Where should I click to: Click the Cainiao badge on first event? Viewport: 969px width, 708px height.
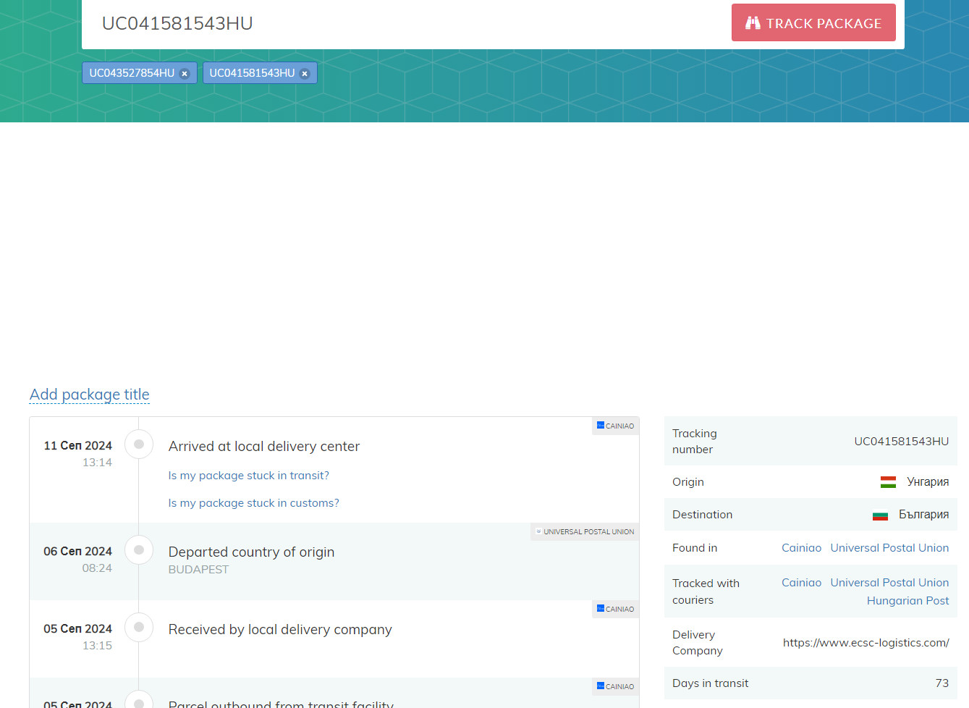615,426
